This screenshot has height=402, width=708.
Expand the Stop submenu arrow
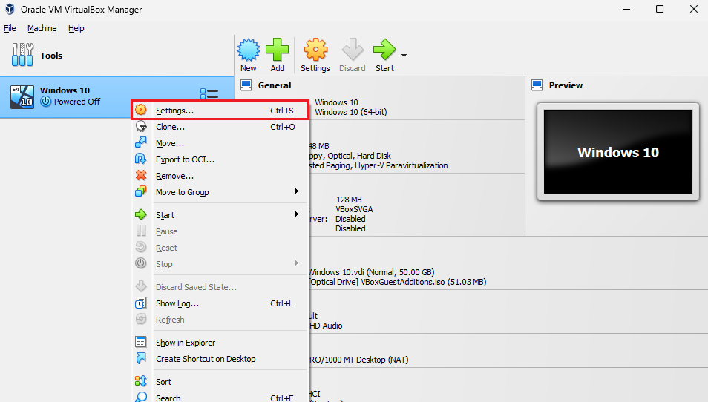(297, 263)
